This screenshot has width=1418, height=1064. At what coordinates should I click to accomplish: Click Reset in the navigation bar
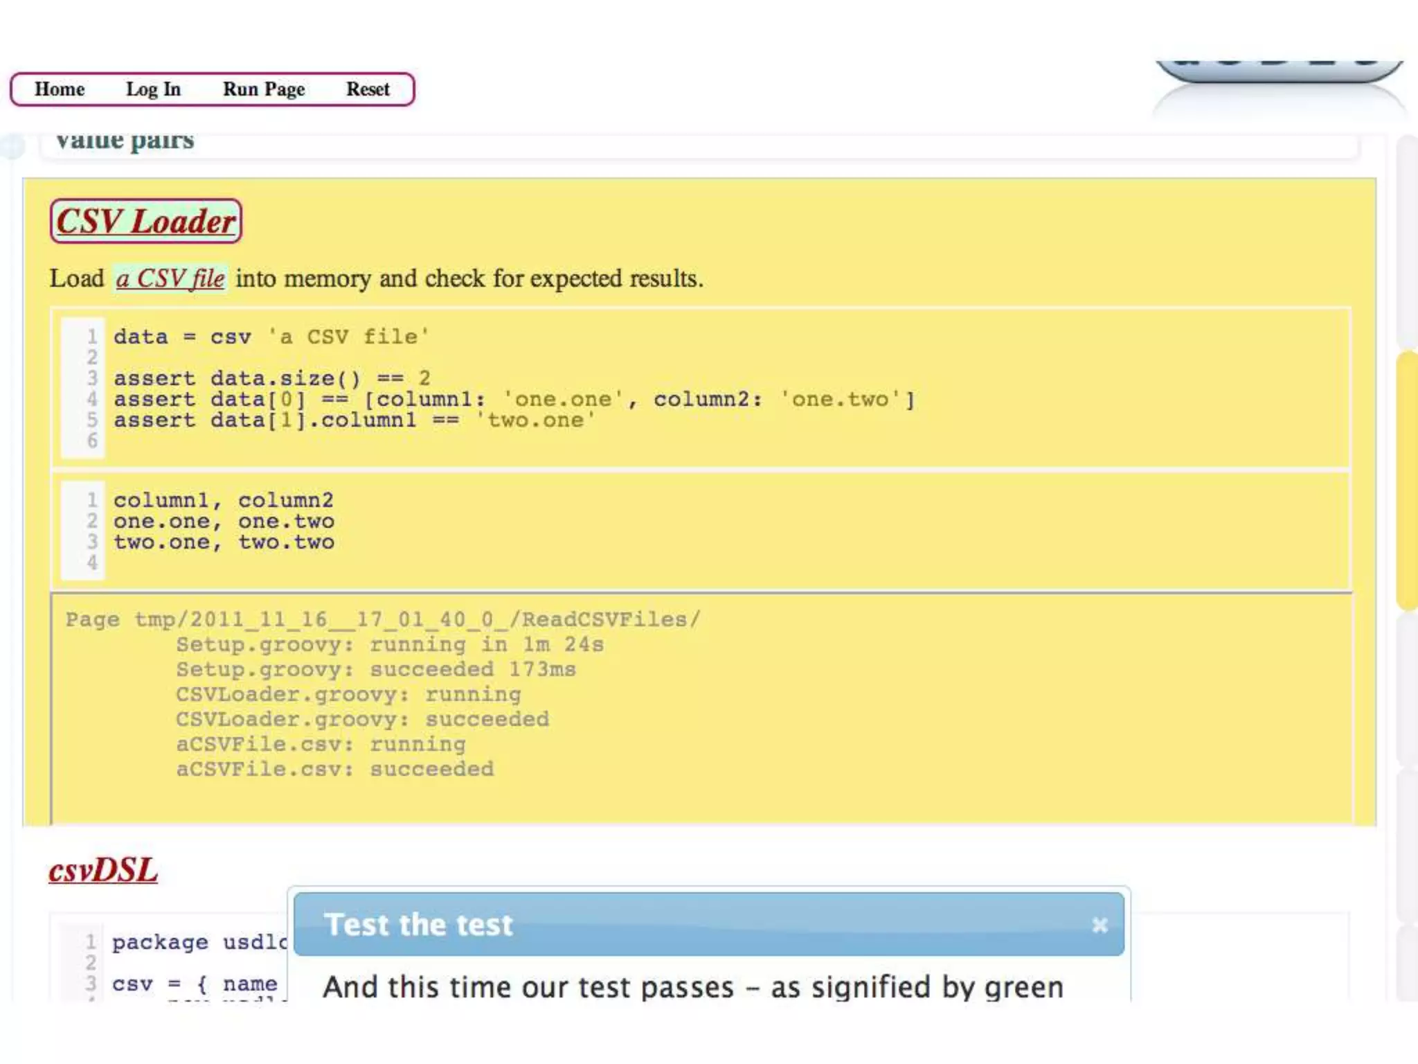[368, 89]
